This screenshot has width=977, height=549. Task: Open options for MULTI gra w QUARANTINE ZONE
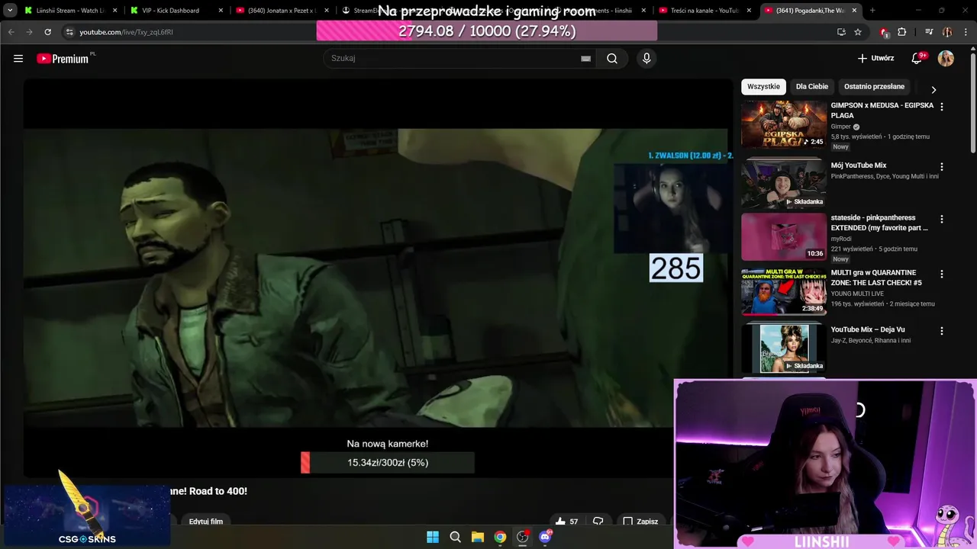[x=941, y=274]
